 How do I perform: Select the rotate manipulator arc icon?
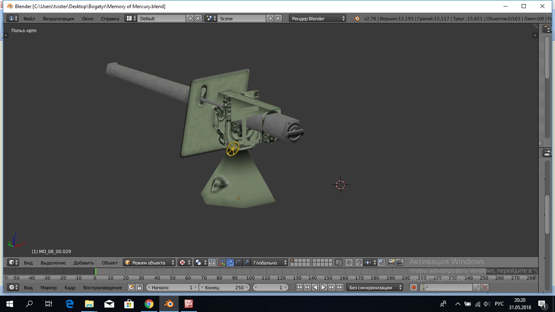tap(238, 263)
